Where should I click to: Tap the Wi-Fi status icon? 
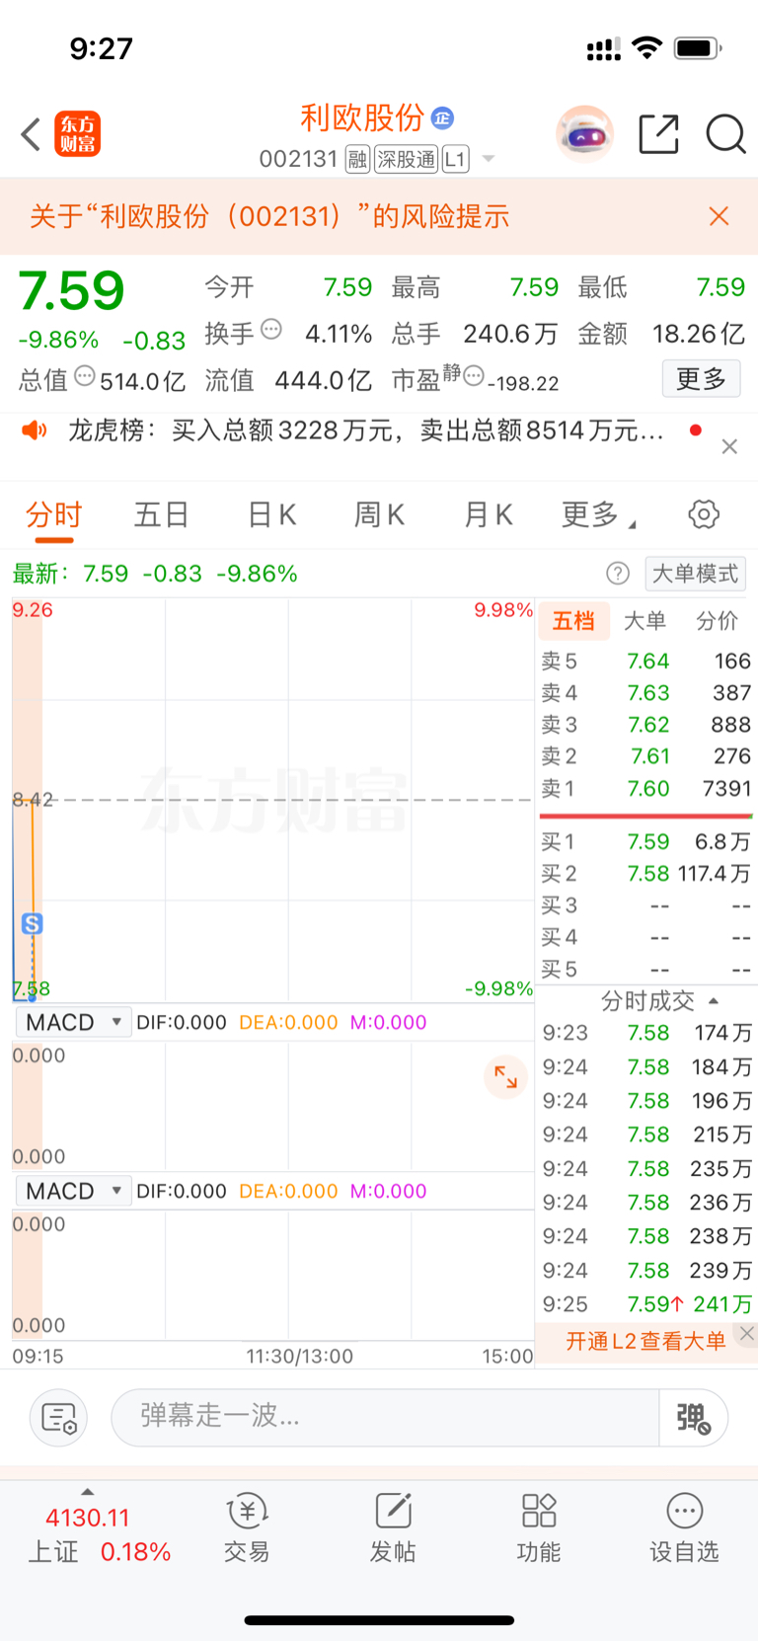tap(647, 47)
